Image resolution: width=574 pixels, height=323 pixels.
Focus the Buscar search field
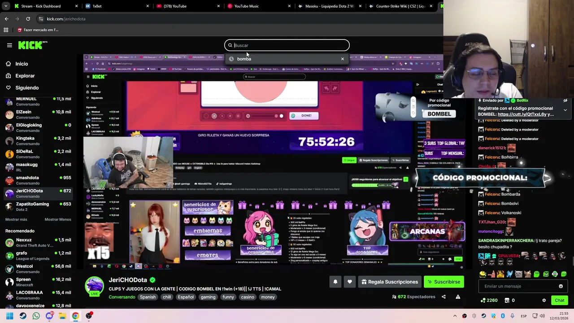287,45
